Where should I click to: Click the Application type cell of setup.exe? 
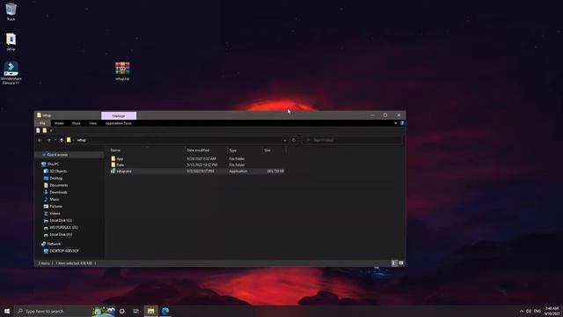238,172
